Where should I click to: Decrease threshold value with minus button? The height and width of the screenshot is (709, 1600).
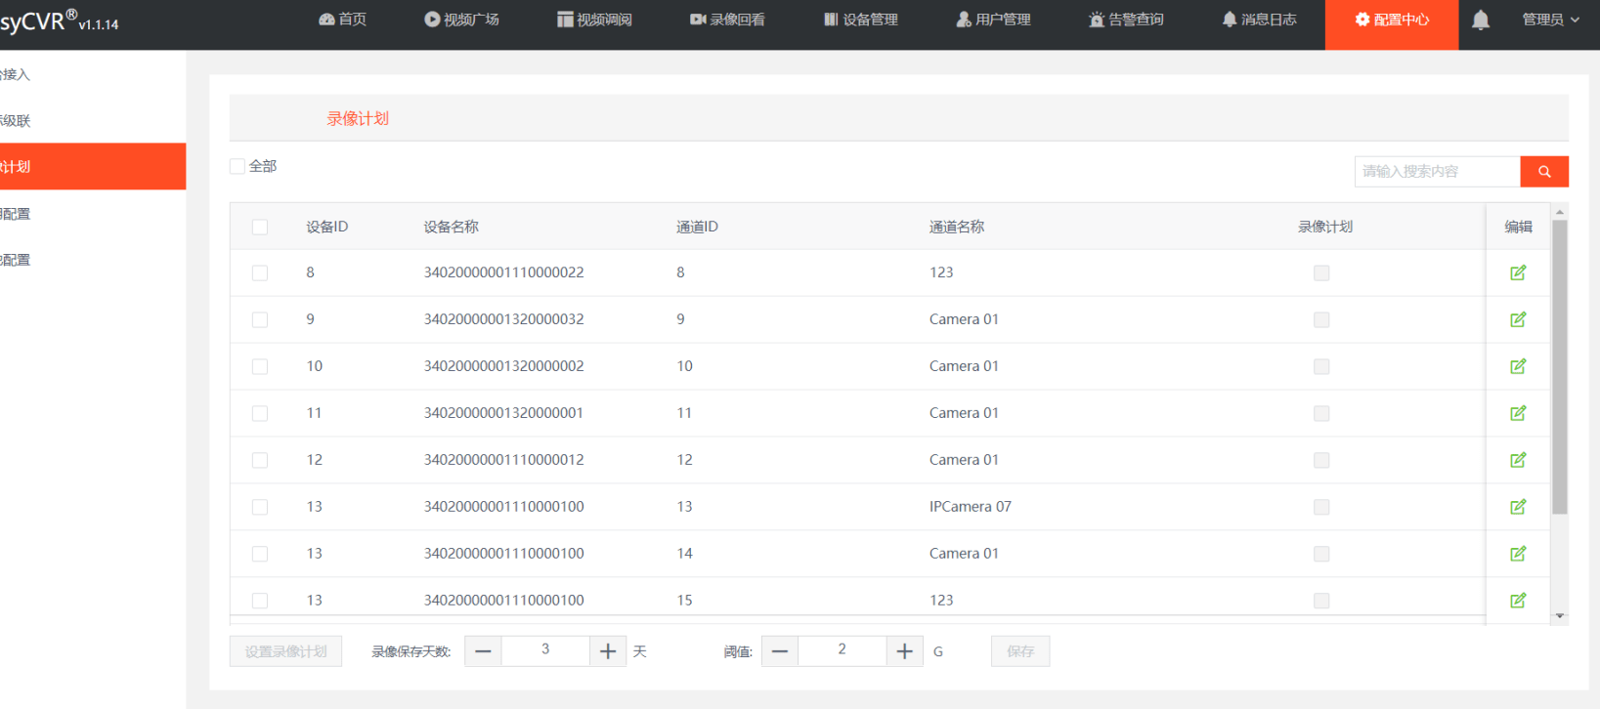tap(780, 651)
